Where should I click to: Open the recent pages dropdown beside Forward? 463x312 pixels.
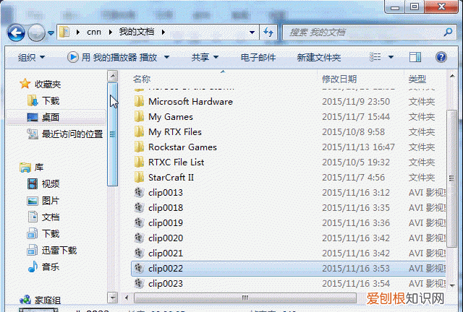point(51,33)
